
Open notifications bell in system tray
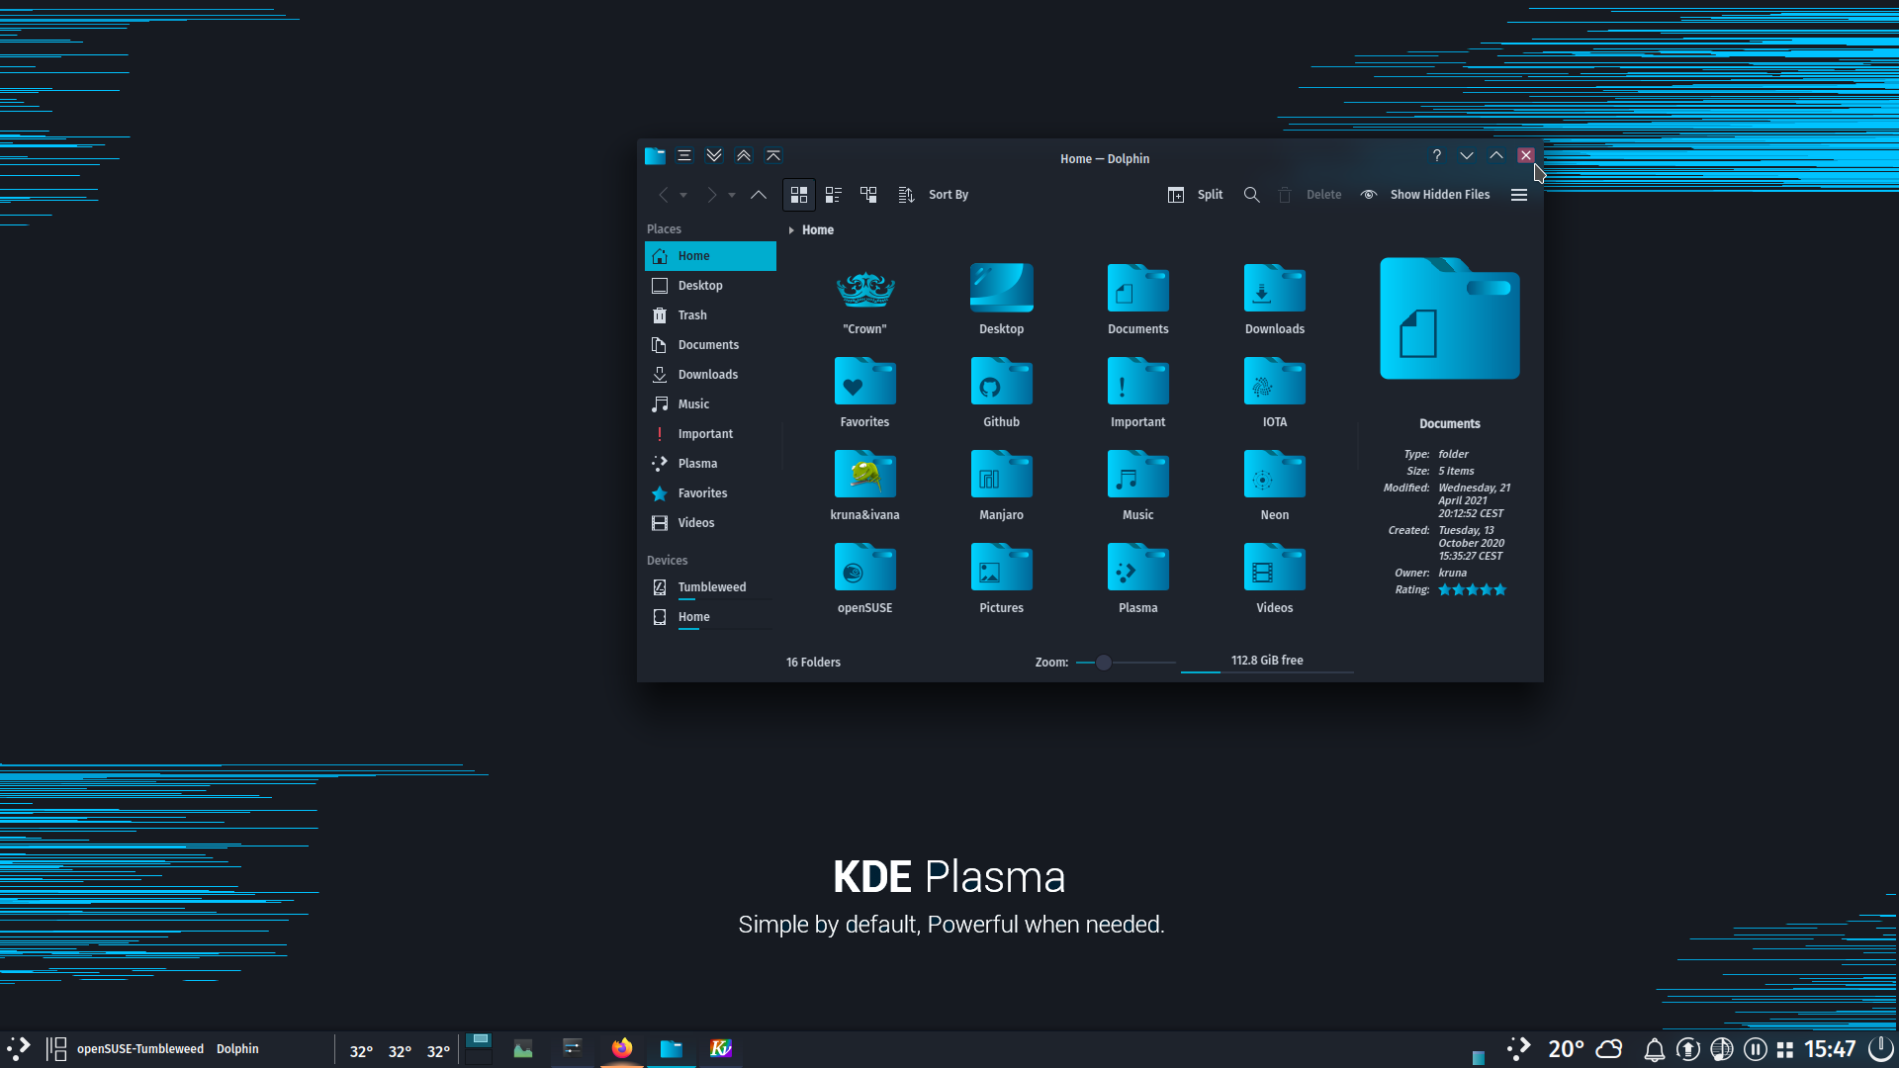1654,1049
